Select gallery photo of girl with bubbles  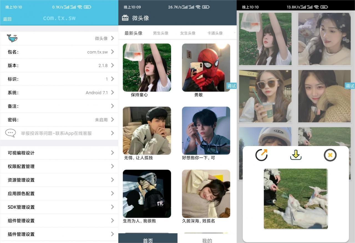[x=324, y=39]
